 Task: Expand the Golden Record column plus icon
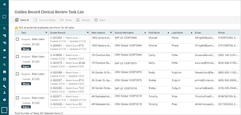pyautogui.click(x=88, y=33)
